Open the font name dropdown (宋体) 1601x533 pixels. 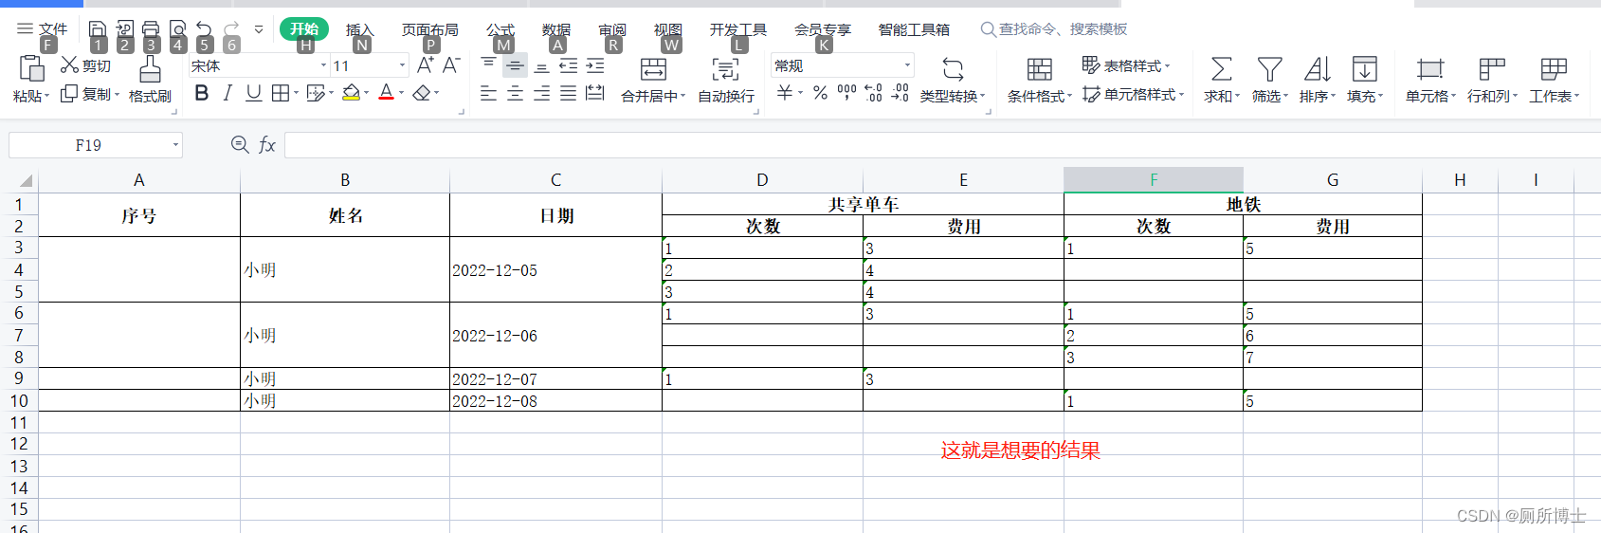coord(323,65)
